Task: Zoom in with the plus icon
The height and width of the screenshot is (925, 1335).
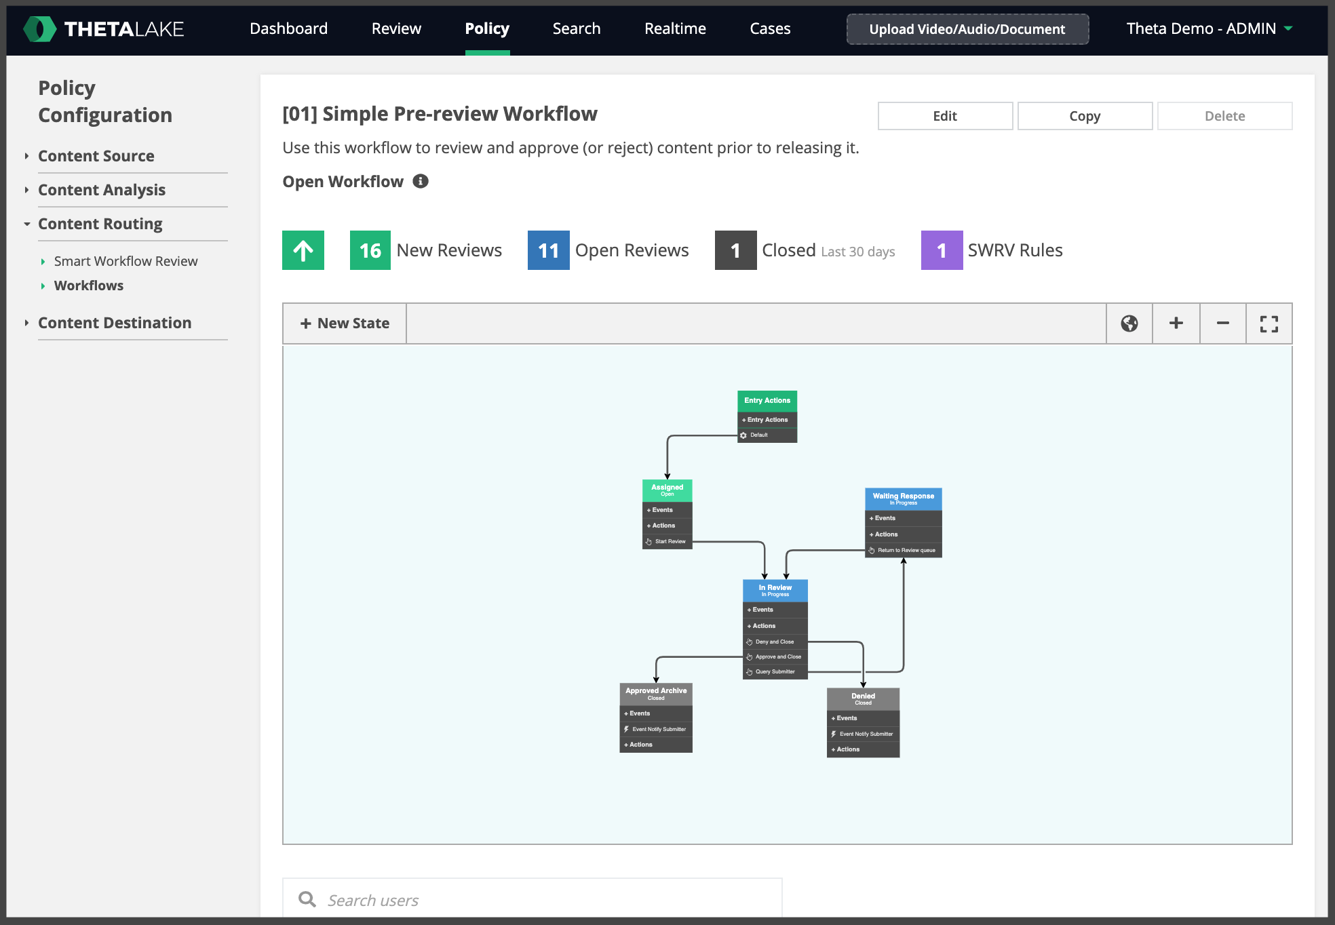Action: (1176, 323)
